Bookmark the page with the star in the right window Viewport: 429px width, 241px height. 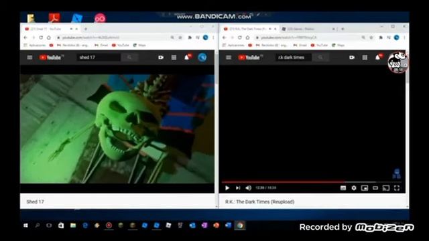[371, 37]
